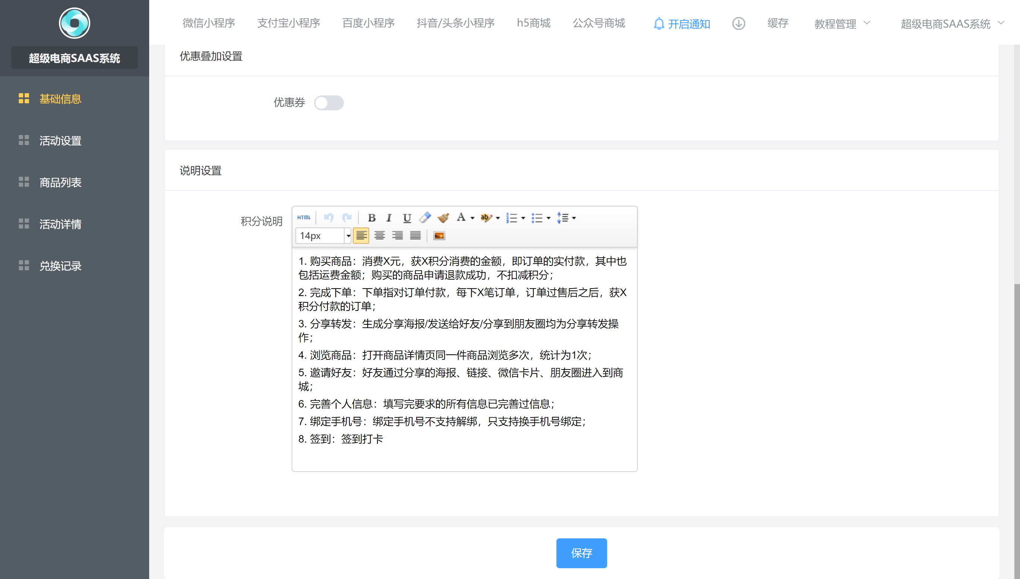Click the download circle icon in header
This screenshot has height=579, width=1020.
738,23
